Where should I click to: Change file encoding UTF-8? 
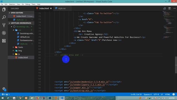coord(156,94)
